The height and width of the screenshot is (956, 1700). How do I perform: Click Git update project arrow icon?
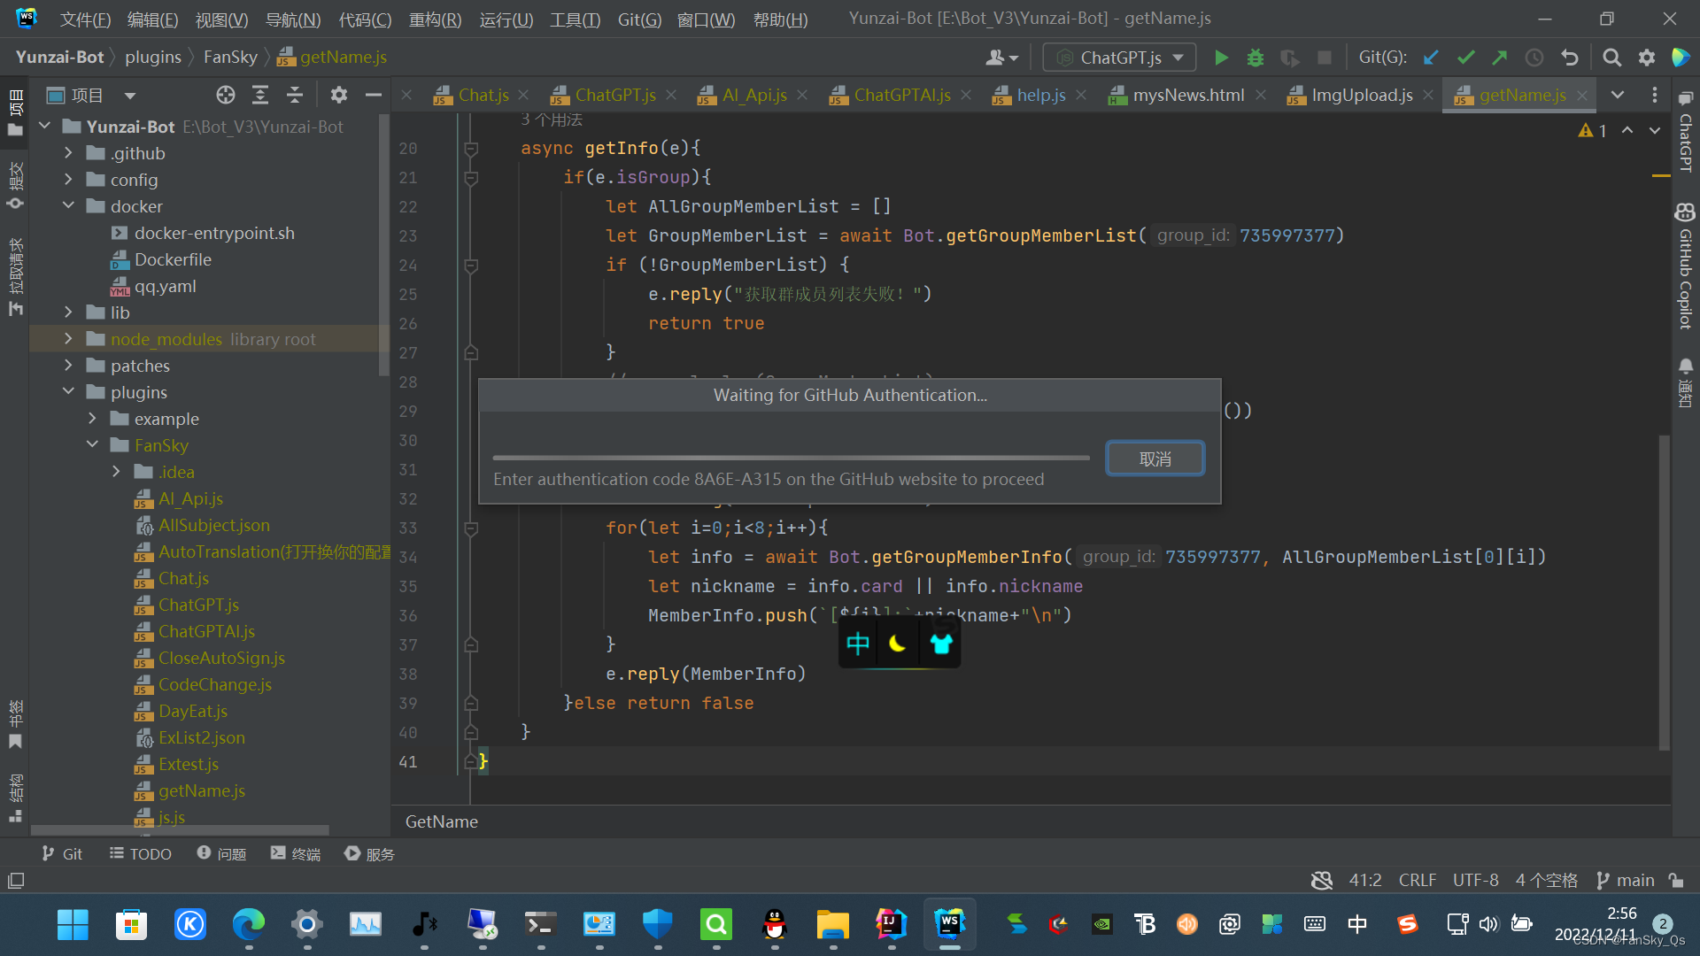(1431, 58)
